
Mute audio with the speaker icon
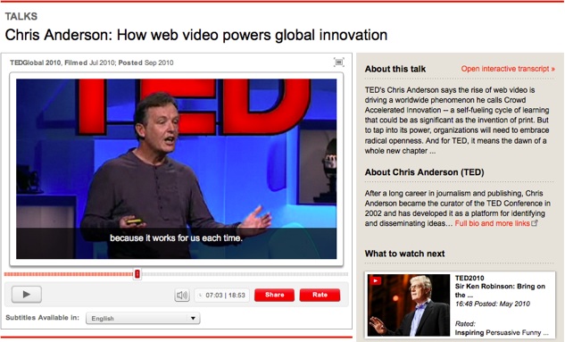(x=182, y=296)
